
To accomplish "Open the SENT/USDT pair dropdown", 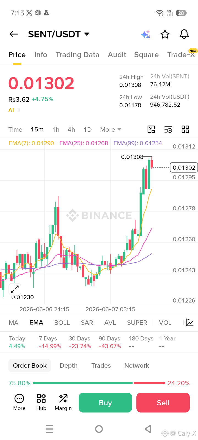I will pyautogui.click(x=59, y=34).
